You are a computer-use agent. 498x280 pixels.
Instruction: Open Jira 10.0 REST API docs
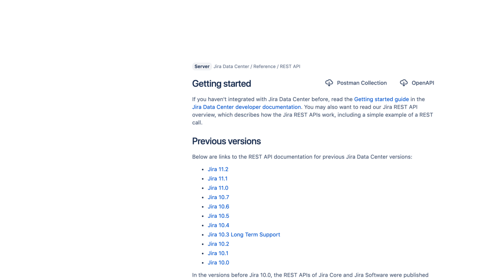pyautogui.click(x=218, y=263)
